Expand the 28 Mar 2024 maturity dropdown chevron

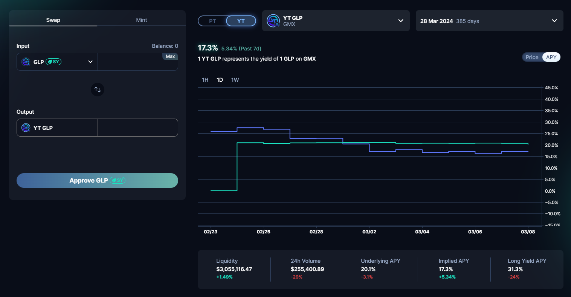click(554, 21)
